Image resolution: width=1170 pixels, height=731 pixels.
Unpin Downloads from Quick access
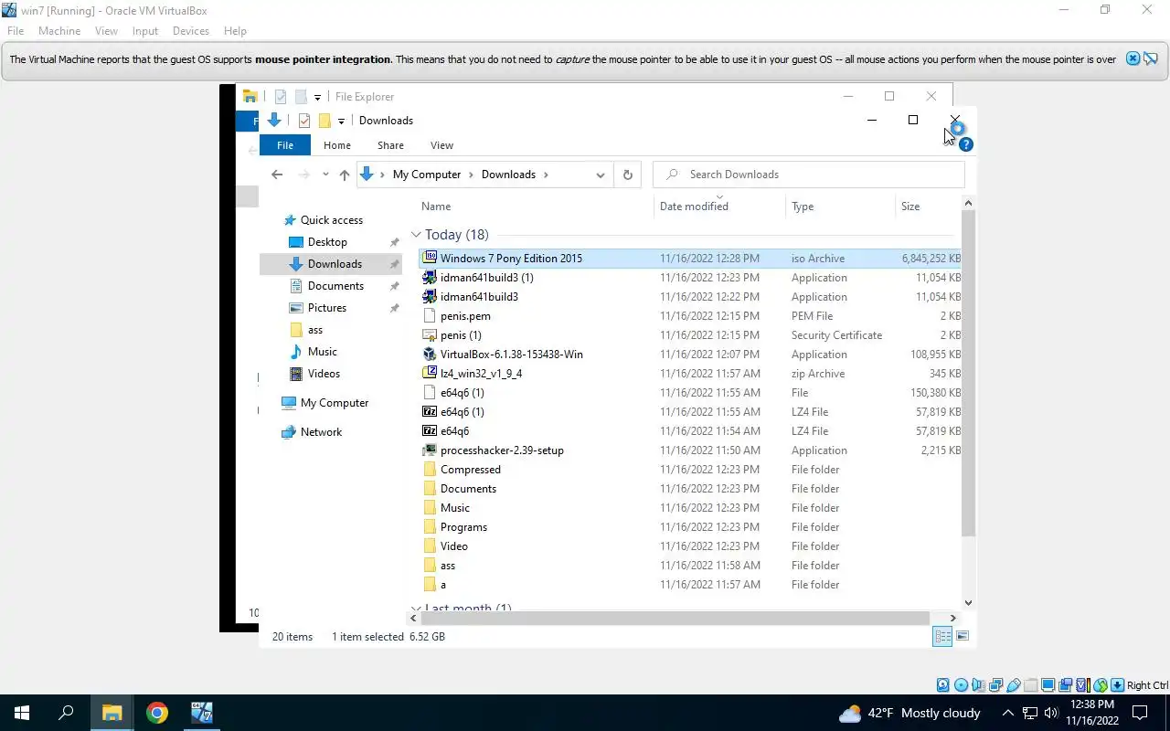[394, 264]
